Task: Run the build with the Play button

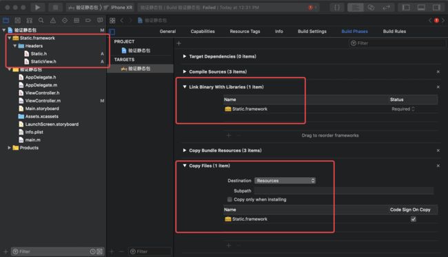Action: click(37, 8)
